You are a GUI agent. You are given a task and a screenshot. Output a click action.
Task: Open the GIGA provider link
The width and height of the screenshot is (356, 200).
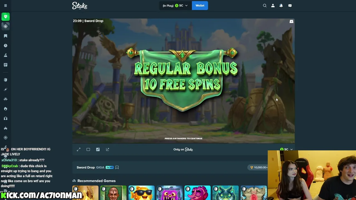pos(100,167)
